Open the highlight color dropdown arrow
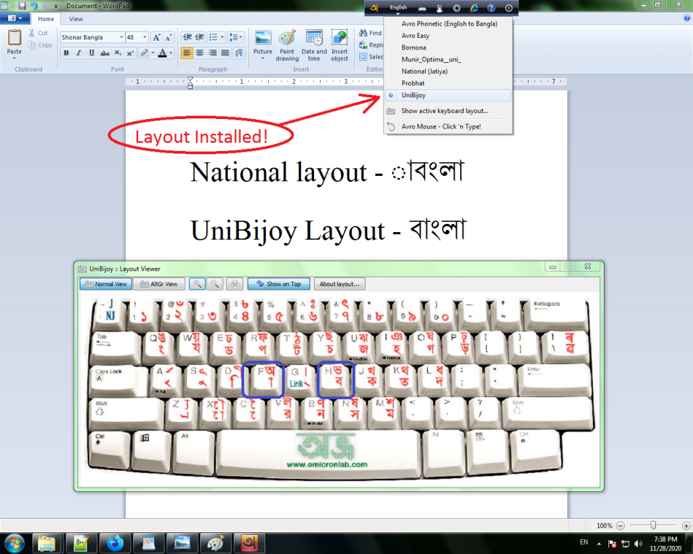 coord(153,53)
